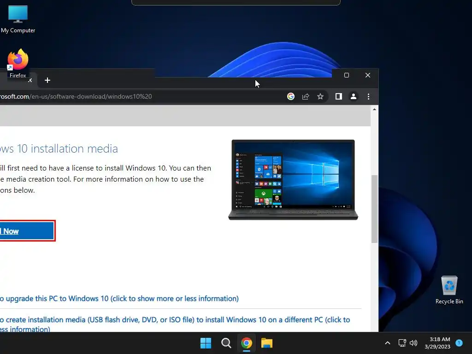This screenshot has height=354, width=472.
Task: Close the current Chrome tab
Action: (x=30, y=80)
